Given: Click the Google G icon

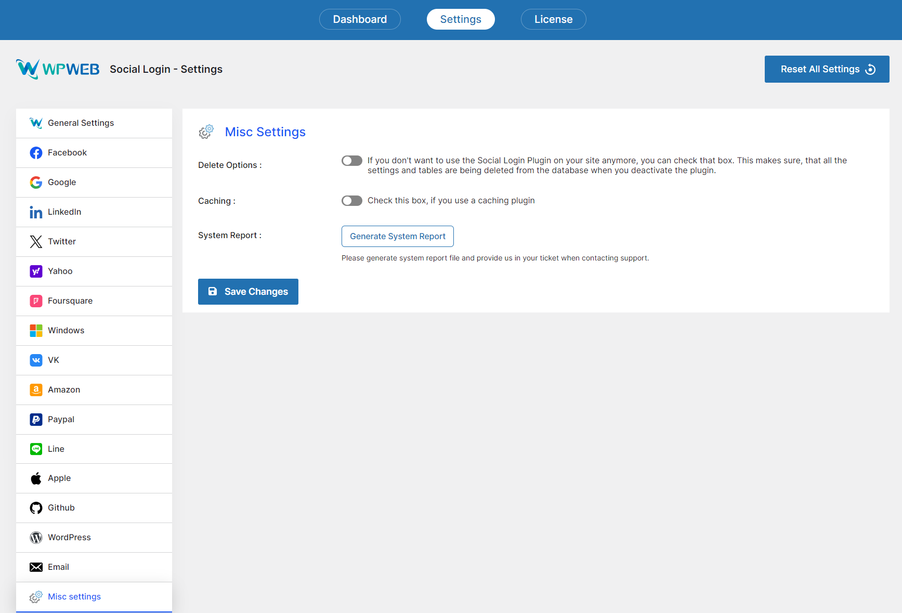Looking at the screenshot, I should (36, 182).
